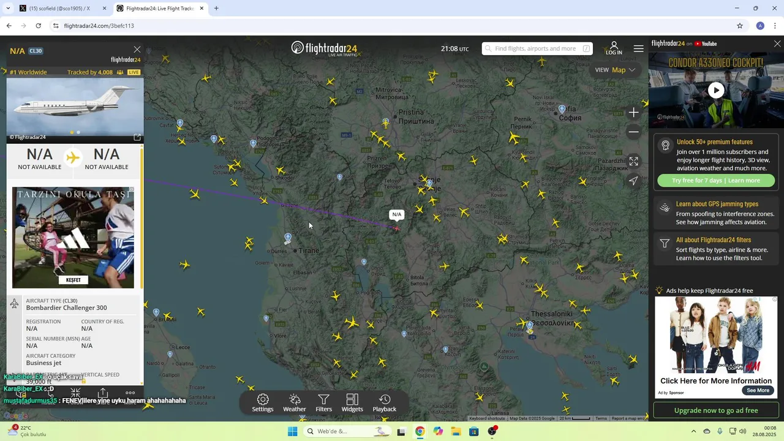Close the N/A flight details panel
Screen dimensions: 784x441
[137, 50]
